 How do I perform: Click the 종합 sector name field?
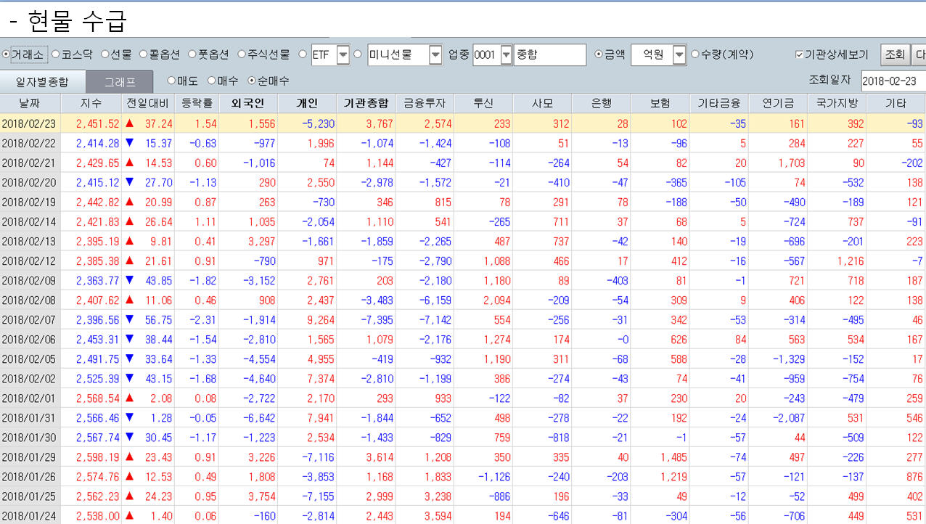tap(549, 55)
